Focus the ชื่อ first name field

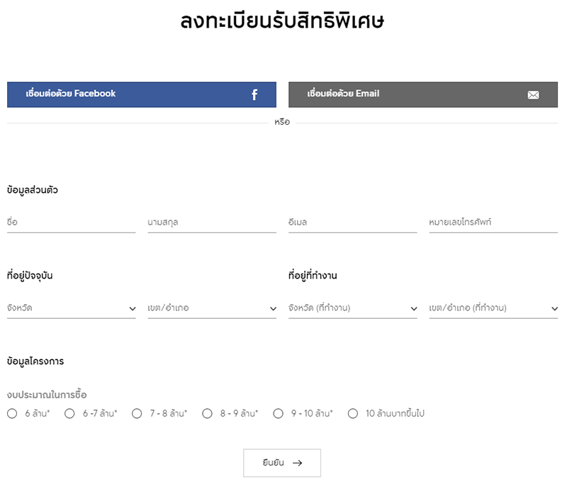pyautogui.click(x=71, y=223)
